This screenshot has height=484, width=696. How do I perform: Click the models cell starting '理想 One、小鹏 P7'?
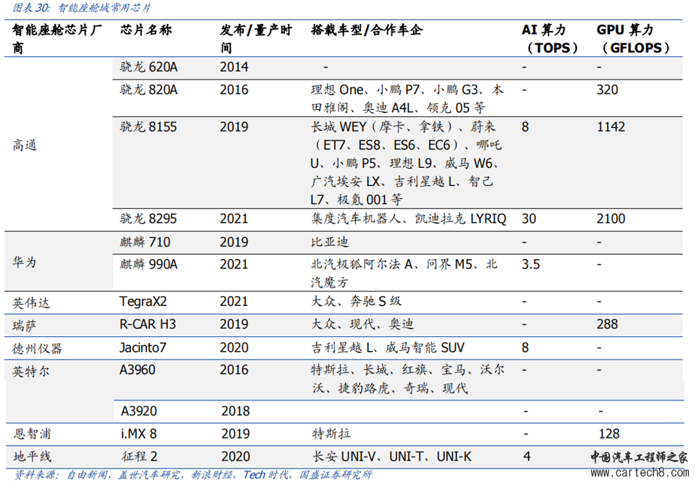point(407,98)
